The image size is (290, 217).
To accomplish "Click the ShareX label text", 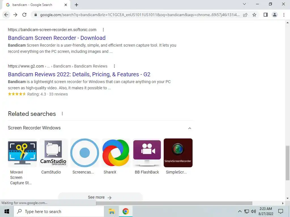I will coord(110,172).
